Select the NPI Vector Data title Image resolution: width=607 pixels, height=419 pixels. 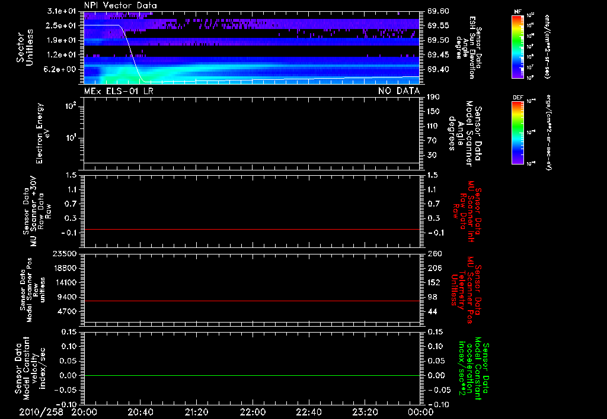click(x=120, y=5)
